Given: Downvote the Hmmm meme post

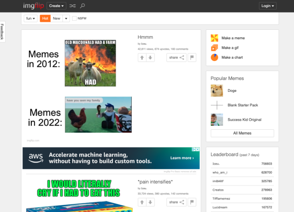Looking at the screenshot, I should click(x=150, y=57).
